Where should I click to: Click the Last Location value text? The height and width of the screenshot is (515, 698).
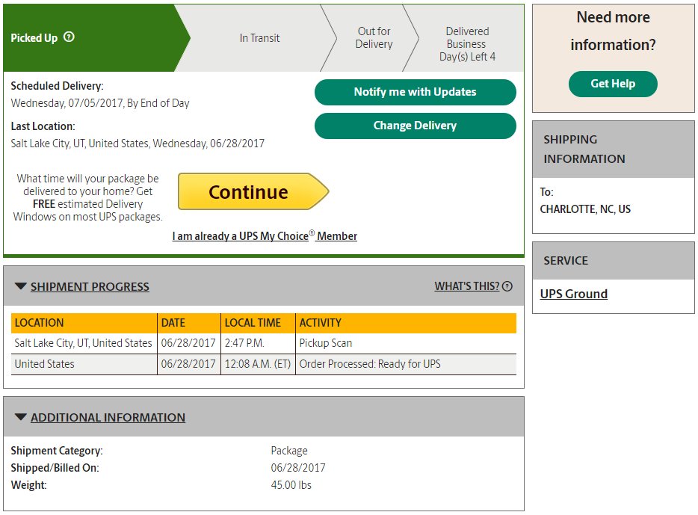click(x=138, y=144)
